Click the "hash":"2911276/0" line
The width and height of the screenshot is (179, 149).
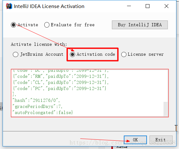point(36,100)
